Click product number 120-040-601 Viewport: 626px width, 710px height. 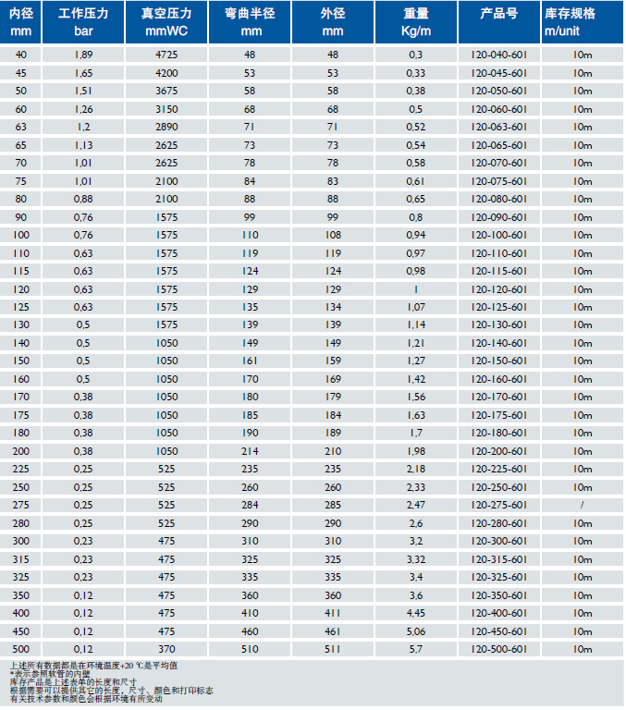pos(498,55)
